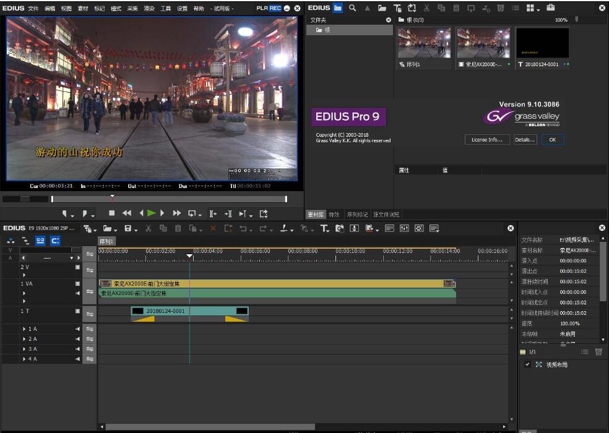Click the Audio Mixer icon in timeline toolbar
609x433 pixels.
[x=404, y=228]
